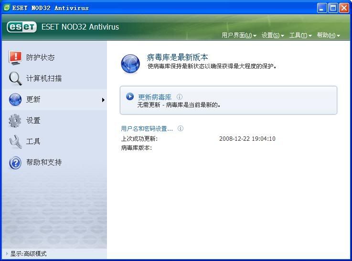Click the blue globe update icon in sidebar
This screenshot has width=352, height=261.
15,99
